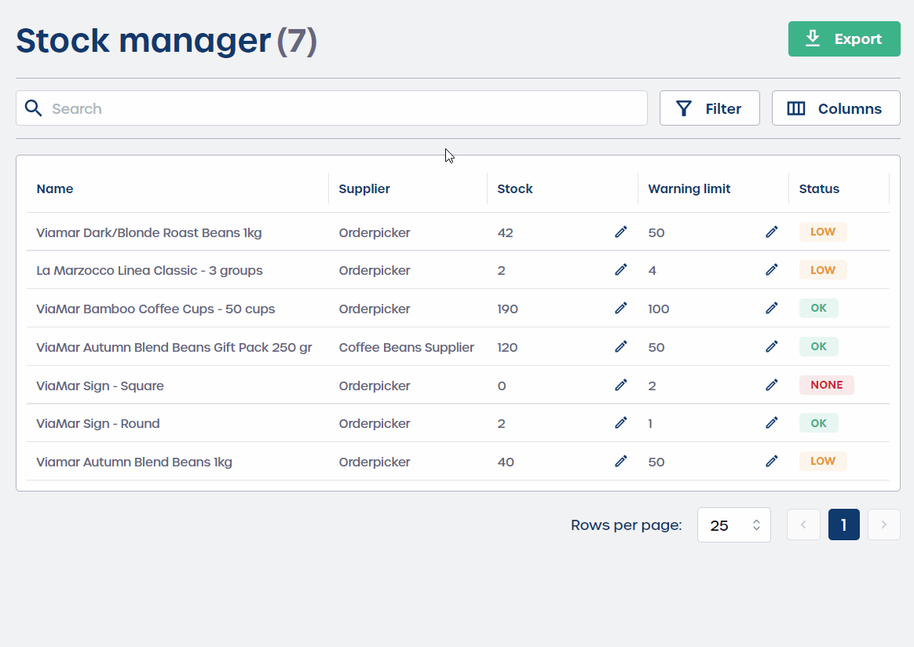Edit warning limit for ViaMar Sign - Round
Screen dimensions: 914x647
pyautogui.click(x=772, y=422)
